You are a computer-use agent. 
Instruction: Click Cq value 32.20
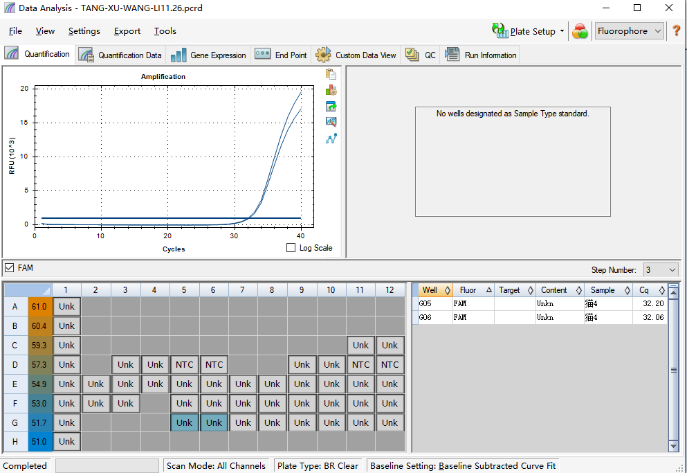tap(653, 303)
